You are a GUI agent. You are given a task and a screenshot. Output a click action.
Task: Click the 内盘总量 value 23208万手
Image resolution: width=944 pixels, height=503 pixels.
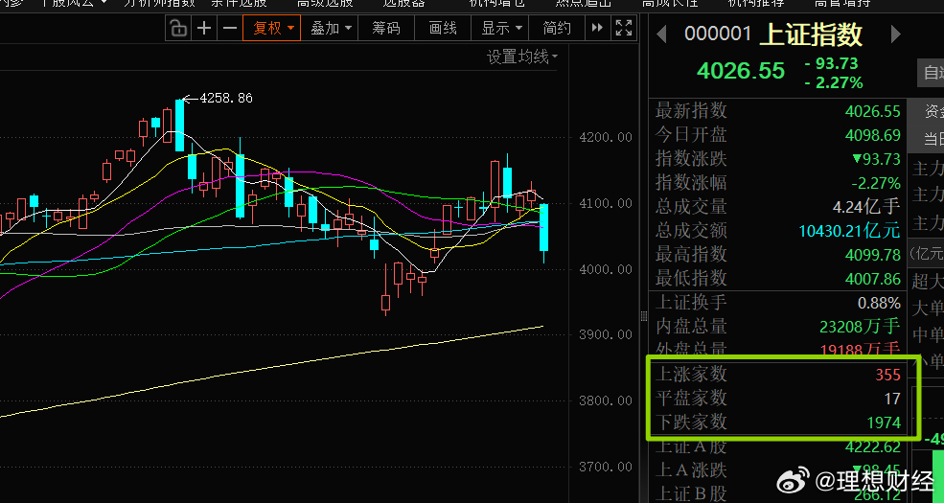click(x=860, y=326)
